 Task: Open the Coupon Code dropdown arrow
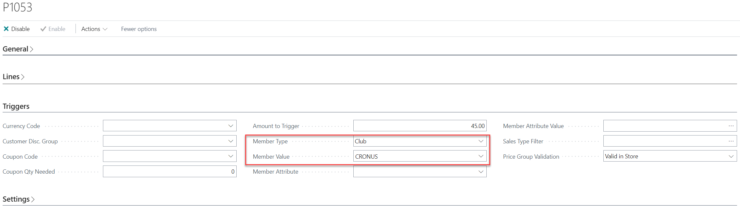click(x=231, y=156)
